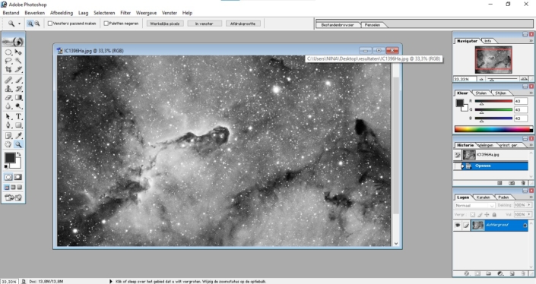Select the Healing Brush tool
The image size is (536, 284).
pyautogui.click(x=8, y=80)
